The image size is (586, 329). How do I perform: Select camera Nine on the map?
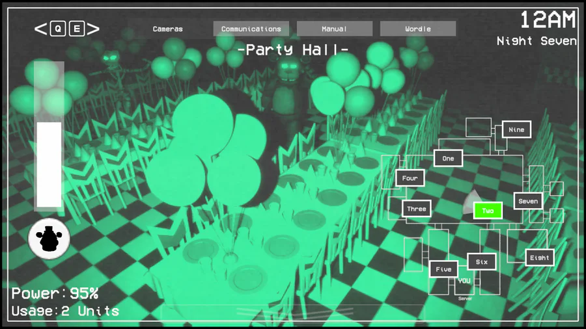516,130
